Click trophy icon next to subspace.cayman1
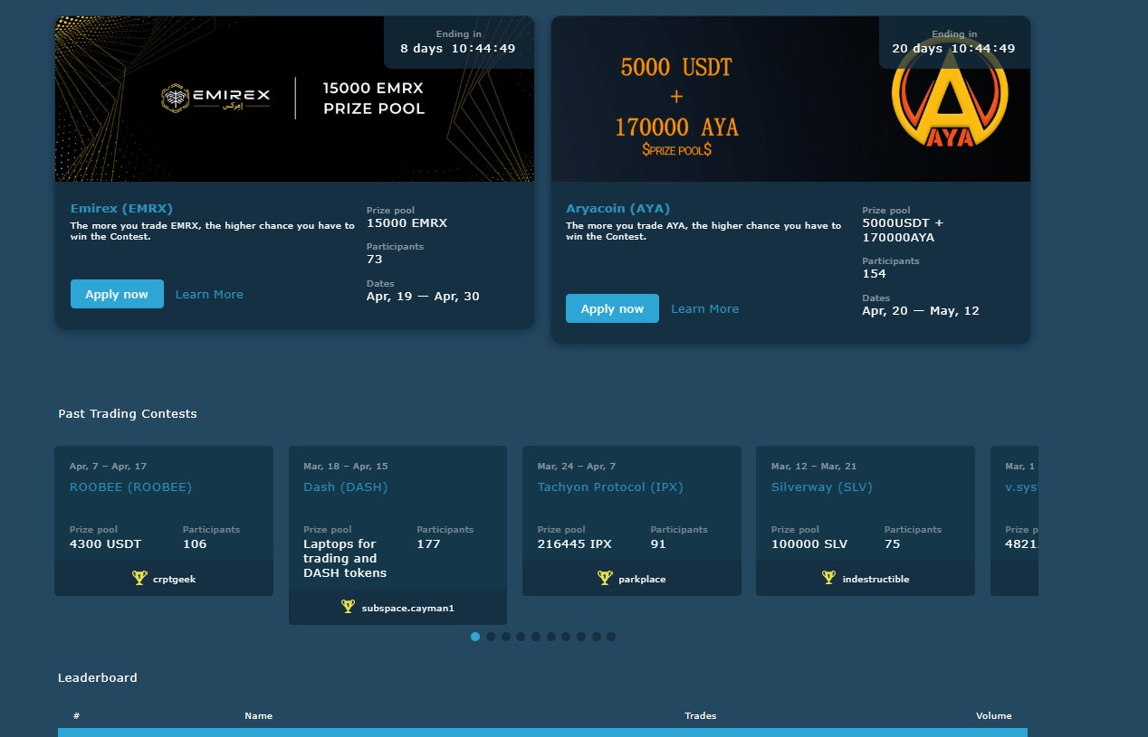The width and height of the screenshot is (1148, 737). pyautogui.click(x=348, y=607)
